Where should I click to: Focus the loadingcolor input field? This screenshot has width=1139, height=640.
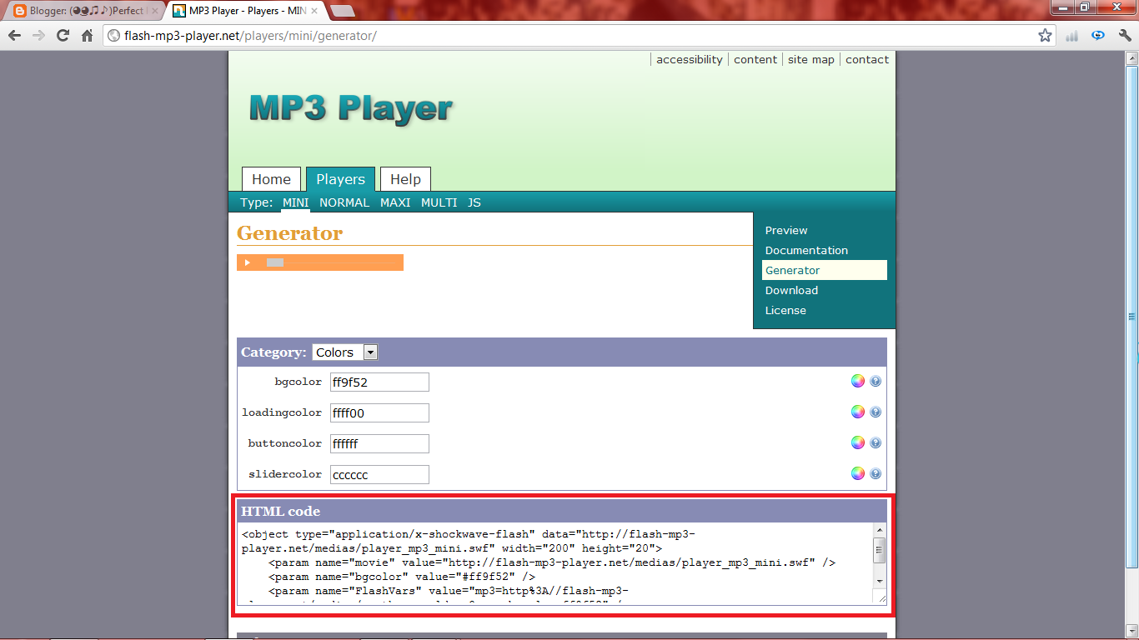[379, 412]
